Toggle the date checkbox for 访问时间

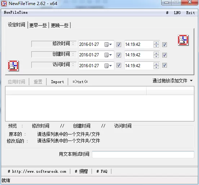119,65
